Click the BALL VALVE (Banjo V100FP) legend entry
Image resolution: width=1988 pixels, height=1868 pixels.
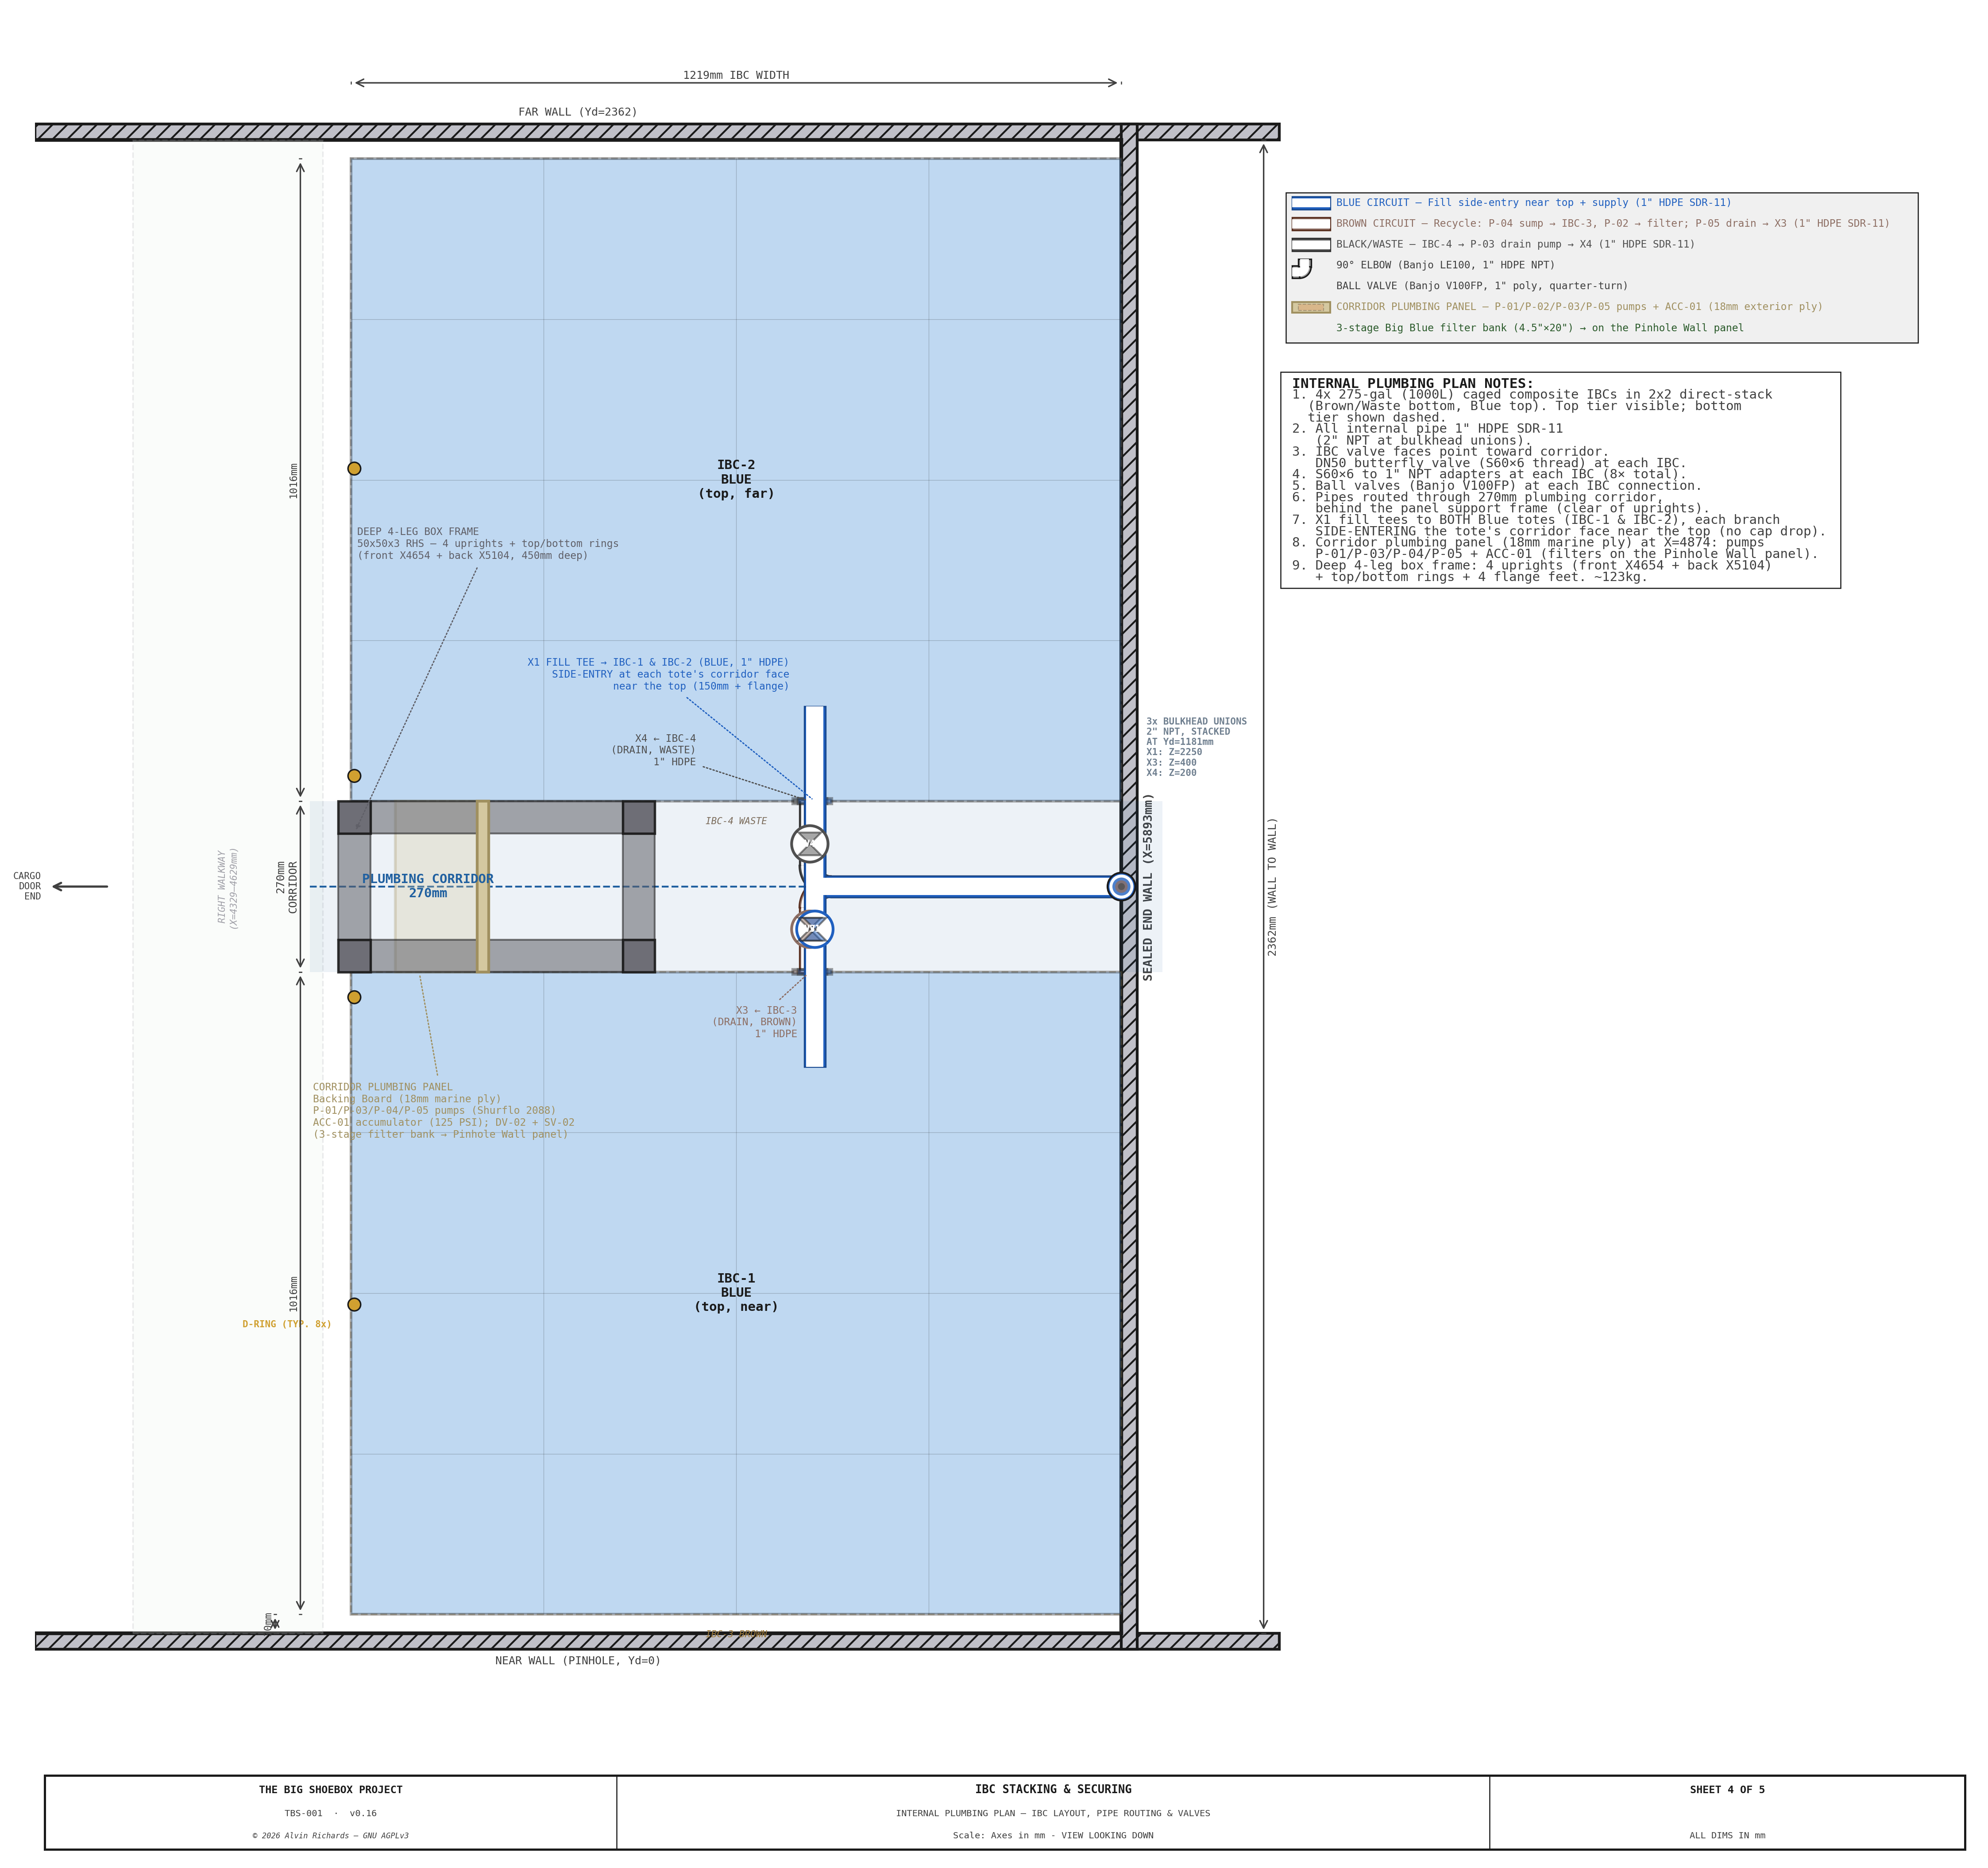click(1482, 286)
